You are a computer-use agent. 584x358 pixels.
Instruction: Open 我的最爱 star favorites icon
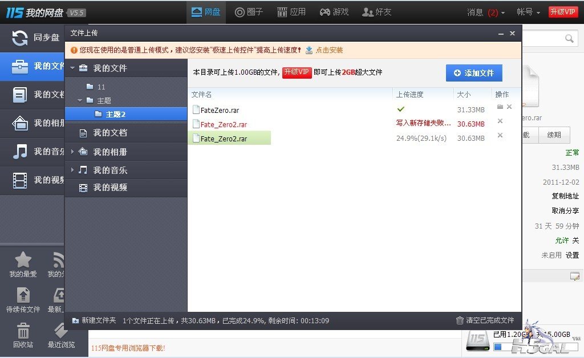pyautogui.click(x=23, y=260)
